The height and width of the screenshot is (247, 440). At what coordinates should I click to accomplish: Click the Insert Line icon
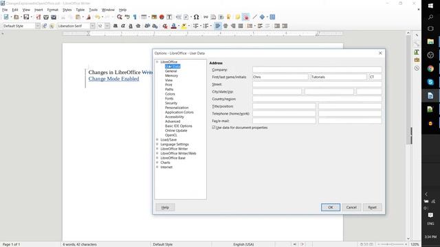click(254, 17)
